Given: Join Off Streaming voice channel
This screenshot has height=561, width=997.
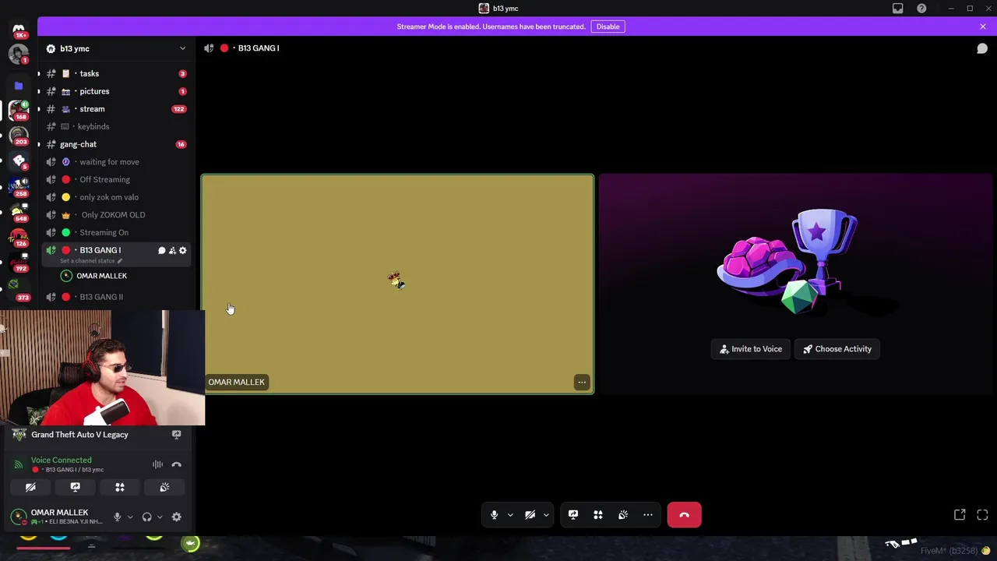Looking at the screenshot, I should pos(116,179).
